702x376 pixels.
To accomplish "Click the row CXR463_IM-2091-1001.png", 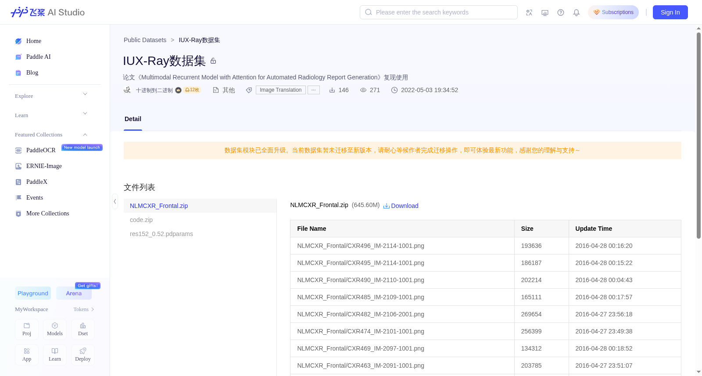I will 486,365.
